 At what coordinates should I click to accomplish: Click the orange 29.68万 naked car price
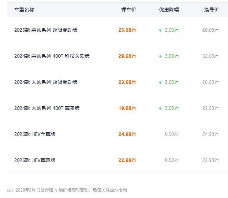click(127, 56)
